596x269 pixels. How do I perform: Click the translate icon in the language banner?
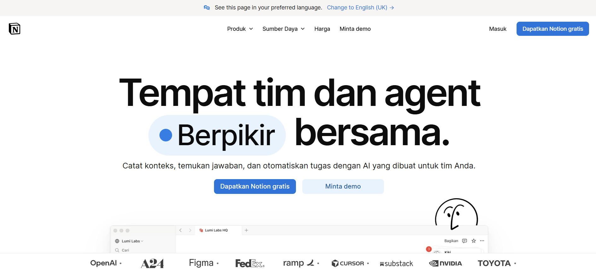click(x=207, y=8)
